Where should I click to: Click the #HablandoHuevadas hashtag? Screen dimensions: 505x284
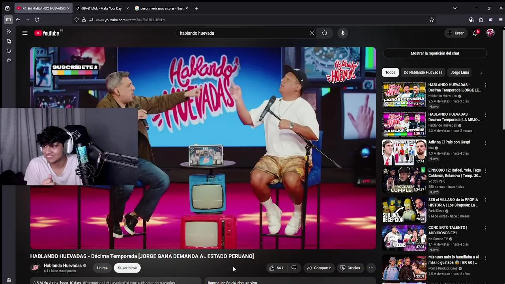click(157, 282)
